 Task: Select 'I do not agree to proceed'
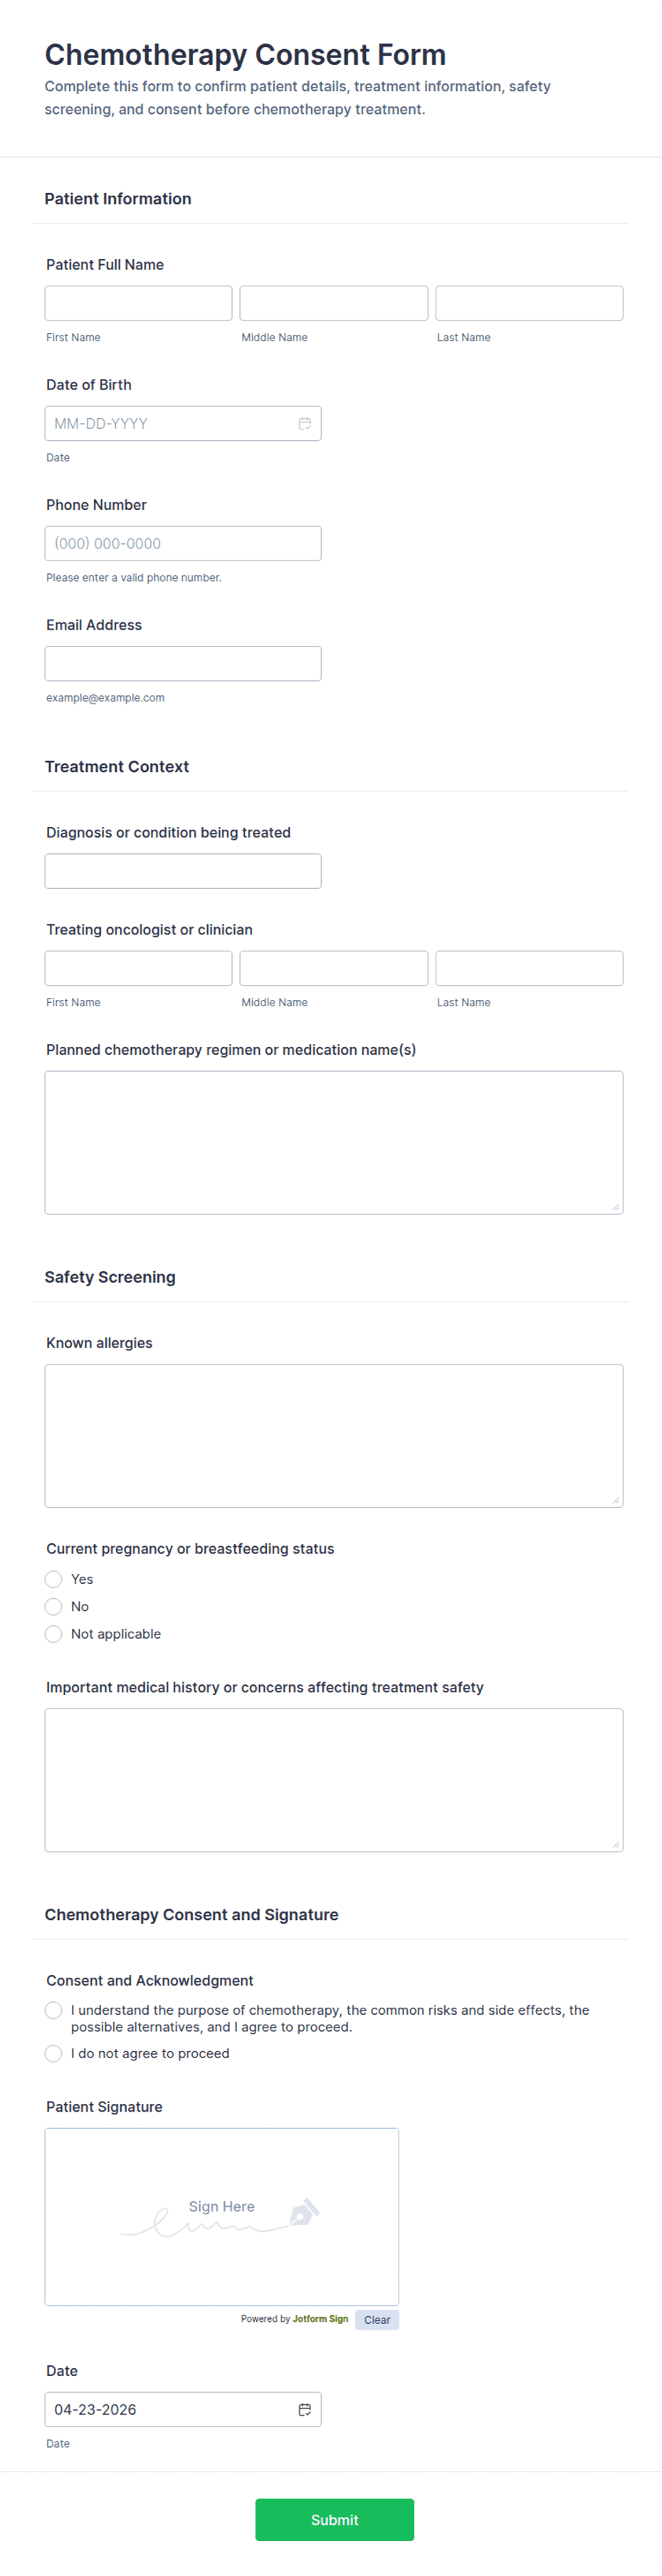pyautogui.click(x=53, y=2053)
